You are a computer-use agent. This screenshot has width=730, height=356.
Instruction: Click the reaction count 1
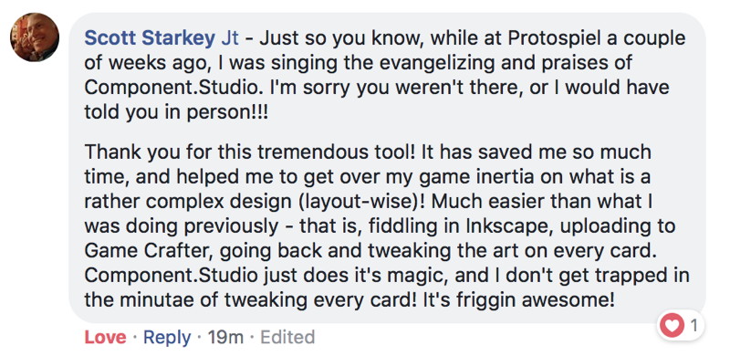(x=693, y=326)
